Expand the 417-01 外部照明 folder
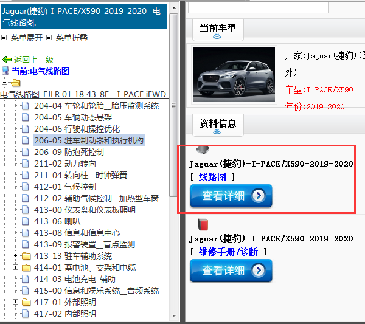 tap(15, 302)
